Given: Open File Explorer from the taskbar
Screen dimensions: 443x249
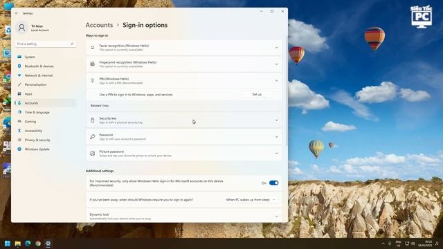Looking at the screenshot, I should point(17,243).
